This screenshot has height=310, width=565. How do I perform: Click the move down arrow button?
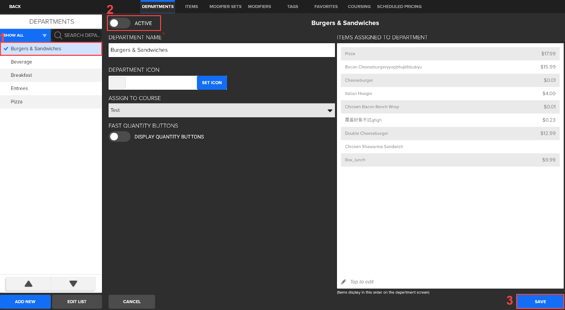coord(73,284)
